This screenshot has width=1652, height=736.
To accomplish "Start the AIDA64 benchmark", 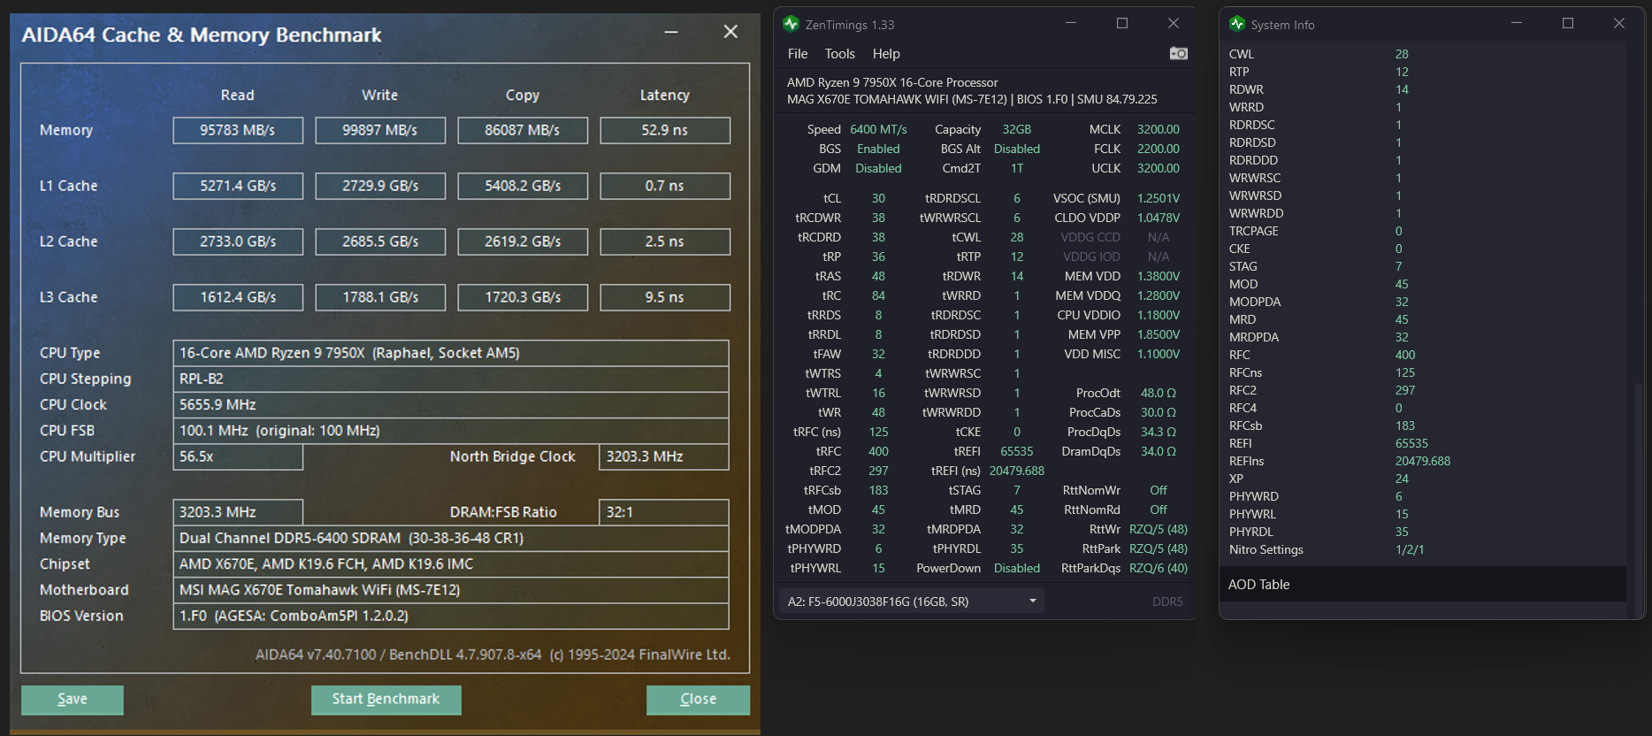I will [386, 700].
